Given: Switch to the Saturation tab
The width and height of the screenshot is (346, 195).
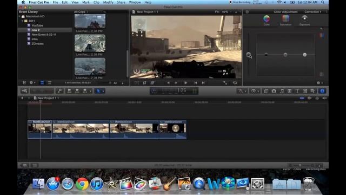Looking at the screenshot, I should 285,20.
